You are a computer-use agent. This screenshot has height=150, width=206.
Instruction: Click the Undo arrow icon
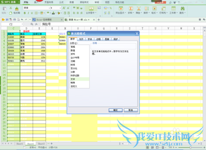[22, 20]
